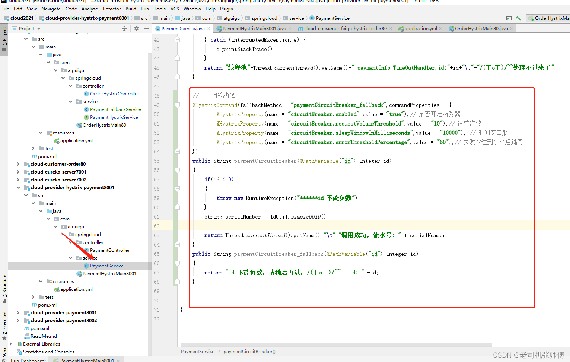Click the paymentCircuitBreaker_fallback method name line 65

pyautogui.click(x=278, y=254)
